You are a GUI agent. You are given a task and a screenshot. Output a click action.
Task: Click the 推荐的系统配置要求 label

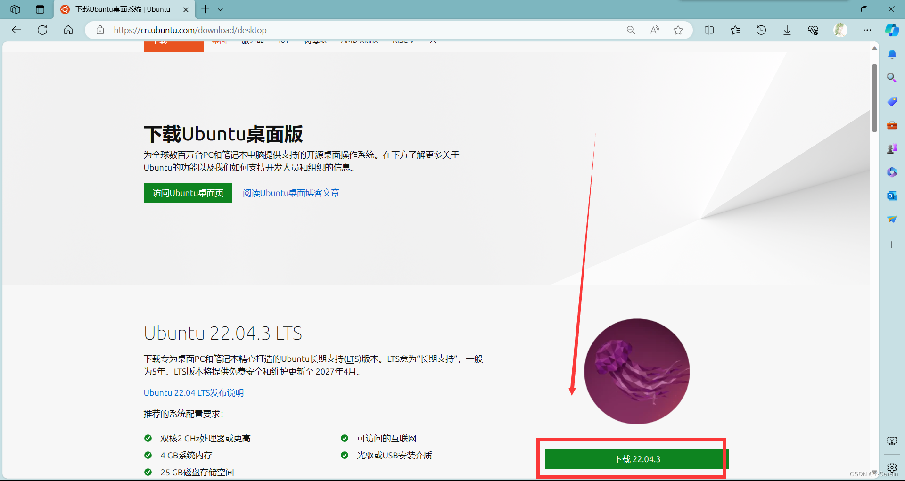[183, 414]
